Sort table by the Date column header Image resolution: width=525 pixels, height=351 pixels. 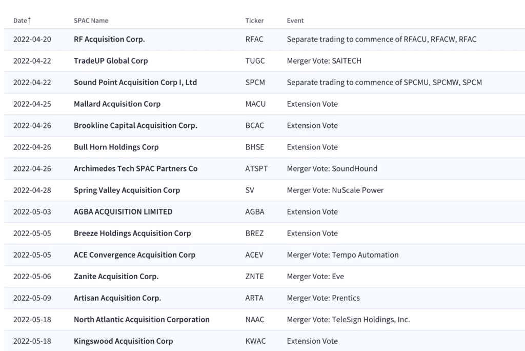pyautogui.click(x=20, y=21)
